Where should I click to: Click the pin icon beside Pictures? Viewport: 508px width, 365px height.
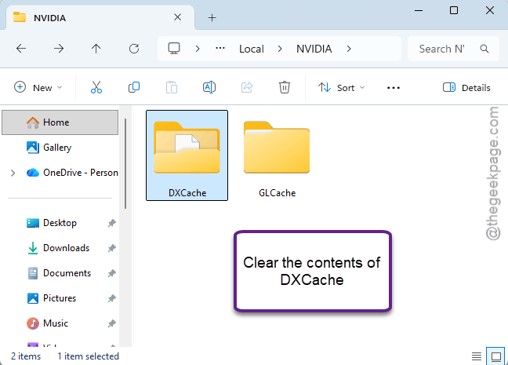pyautogui.click(x=112, y=298)
